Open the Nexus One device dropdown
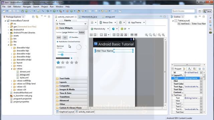The width and height of the screenshot is (214, 120). [115, 22]
